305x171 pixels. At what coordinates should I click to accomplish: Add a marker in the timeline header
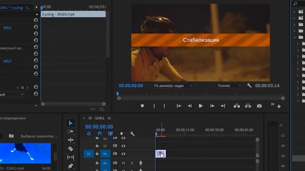pyautogui.click(x=122, y=133)
